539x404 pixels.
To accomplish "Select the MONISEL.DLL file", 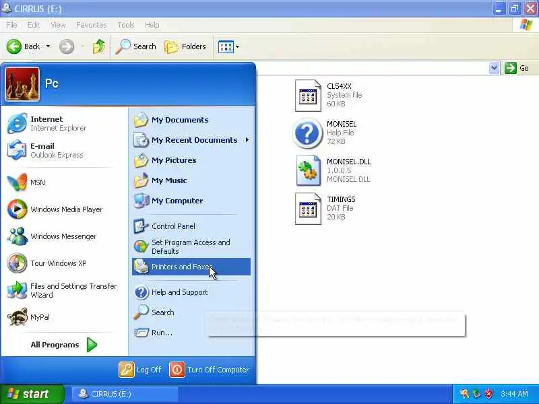I will pyautogui.click(x=334, y=171).
